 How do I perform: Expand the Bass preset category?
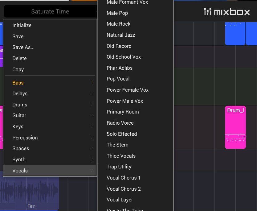18,83
